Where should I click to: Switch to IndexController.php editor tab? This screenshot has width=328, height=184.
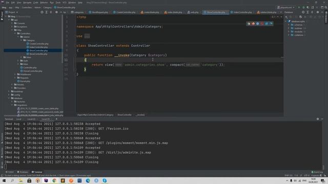point(241,12)
